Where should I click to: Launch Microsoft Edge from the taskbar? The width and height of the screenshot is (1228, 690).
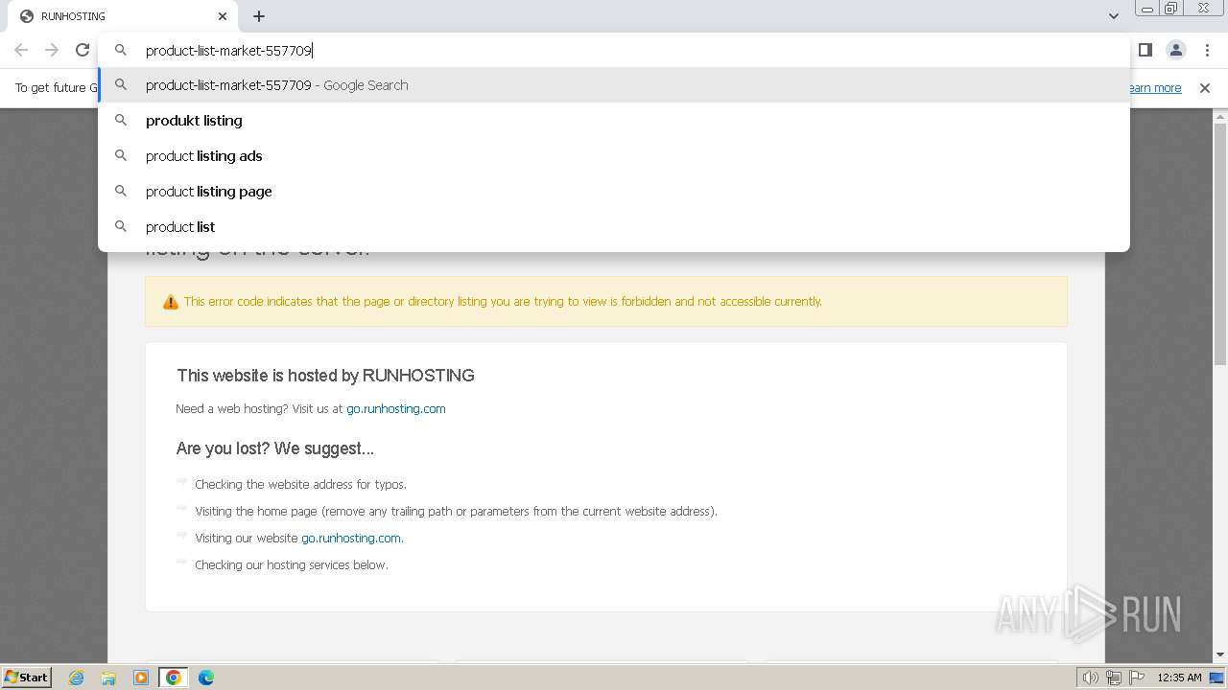coord(206,678)
